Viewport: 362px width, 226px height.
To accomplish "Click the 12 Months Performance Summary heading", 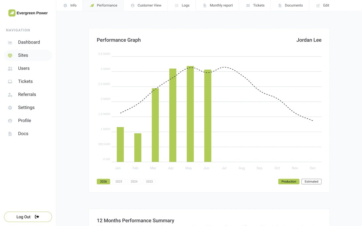I will 135,221.
